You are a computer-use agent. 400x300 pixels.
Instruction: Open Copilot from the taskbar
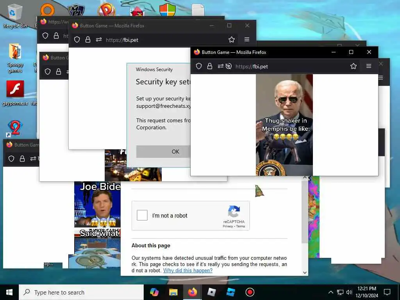154,292
